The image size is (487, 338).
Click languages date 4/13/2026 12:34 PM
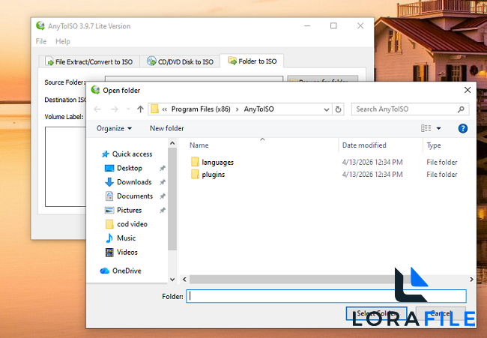click(372, 162)
